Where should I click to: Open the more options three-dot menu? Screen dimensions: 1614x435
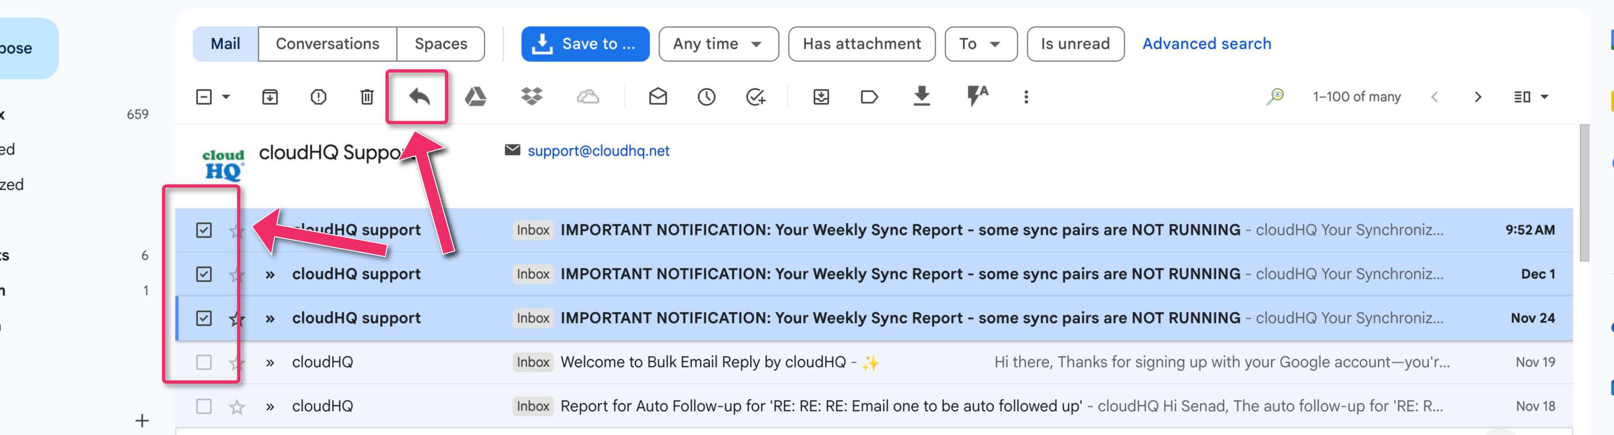1026,96
